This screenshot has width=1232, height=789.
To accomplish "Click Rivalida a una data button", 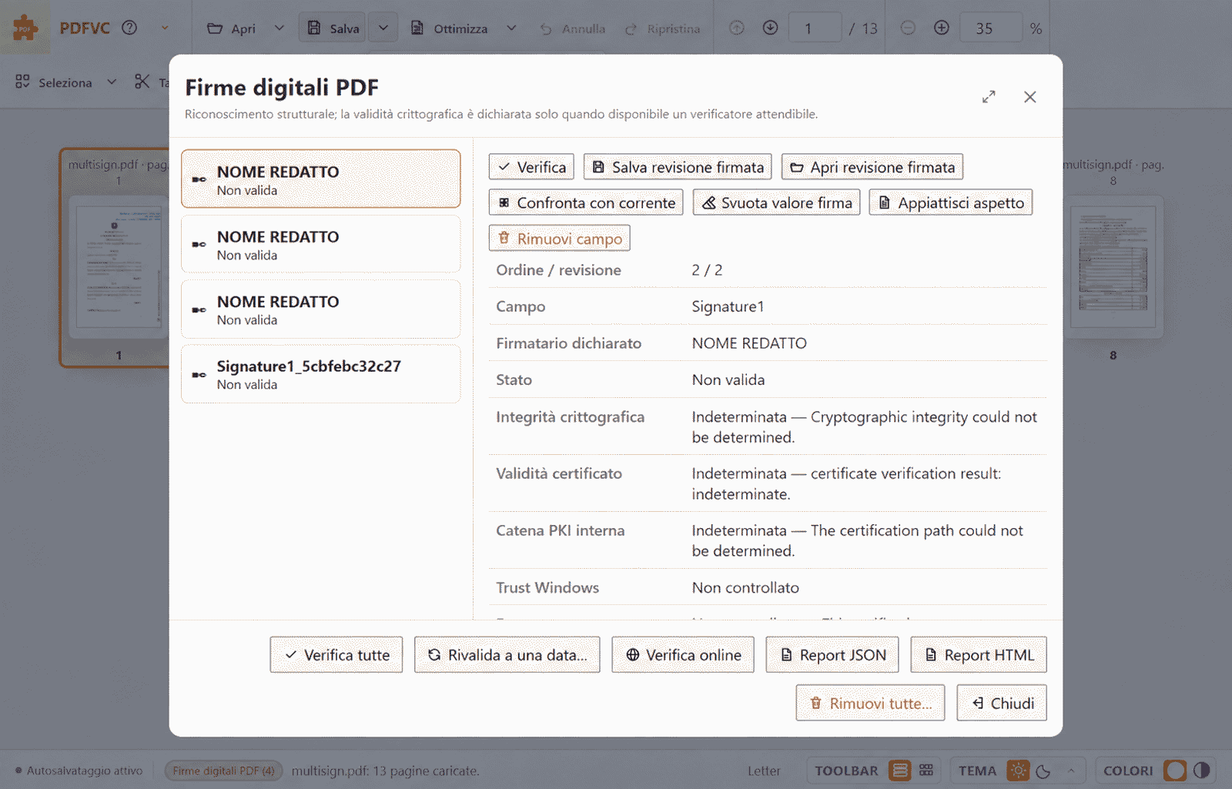I will point(507,655).
